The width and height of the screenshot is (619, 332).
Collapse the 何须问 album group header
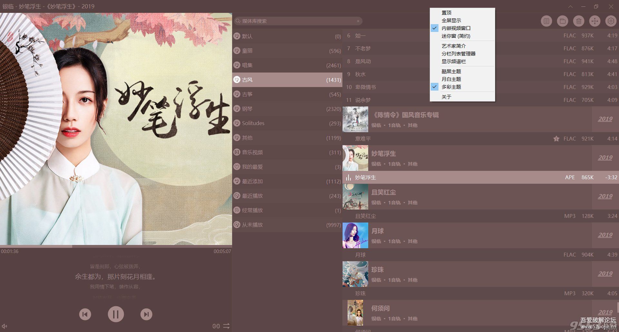coord(480,313)
